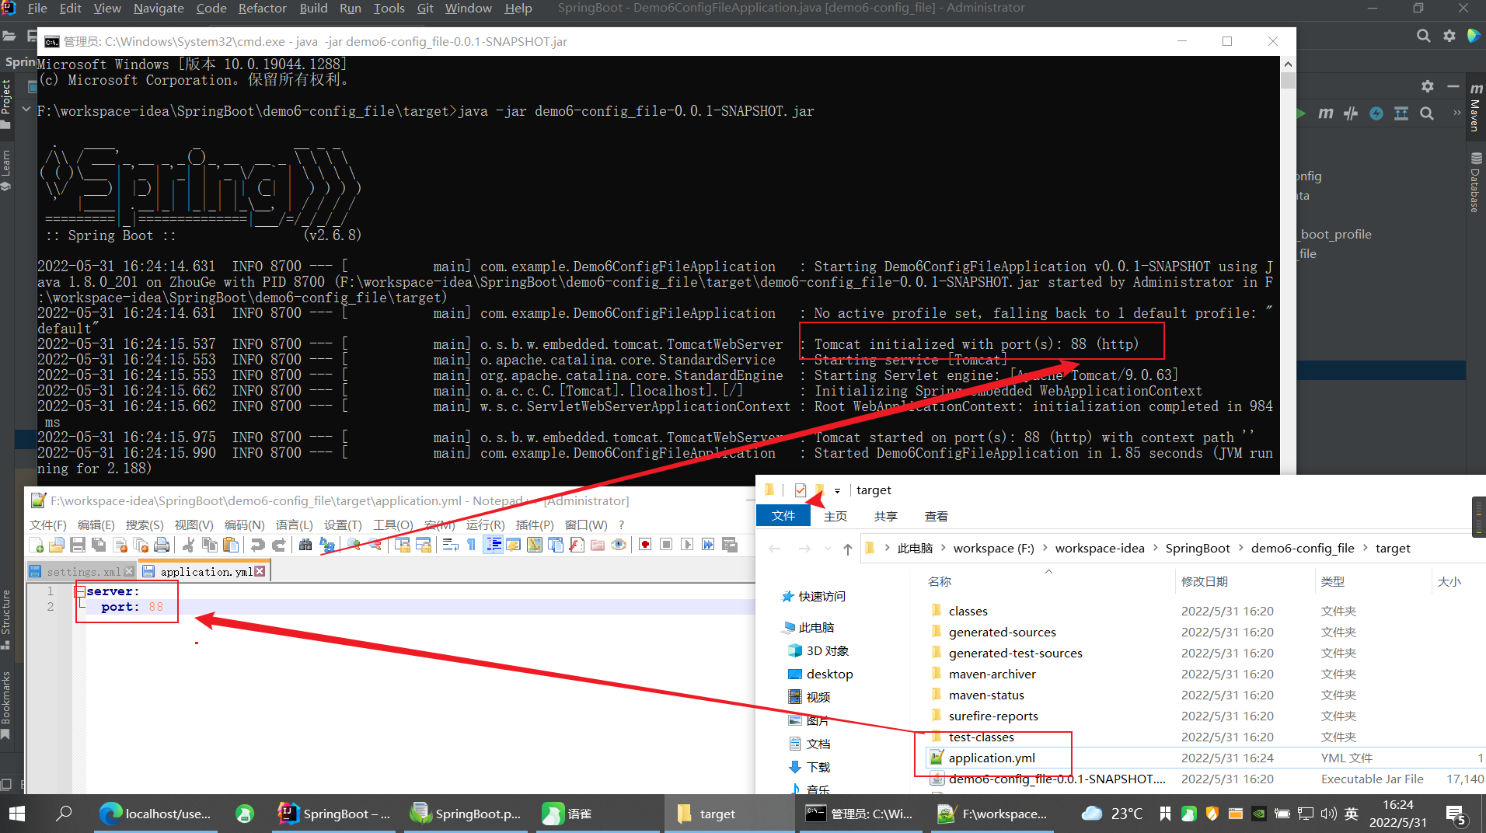Toggle Notepad++ indent guide button
Screen dimensions: 1486x833
(493, 545)
